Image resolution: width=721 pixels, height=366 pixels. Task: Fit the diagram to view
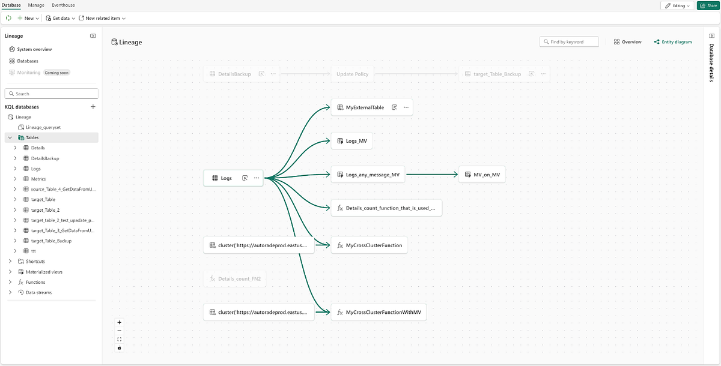click(x=120, y=339)
